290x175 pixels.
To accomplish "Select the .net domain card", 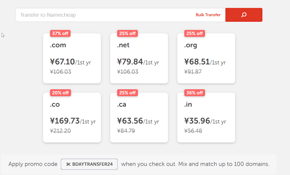I will point(139,58).
